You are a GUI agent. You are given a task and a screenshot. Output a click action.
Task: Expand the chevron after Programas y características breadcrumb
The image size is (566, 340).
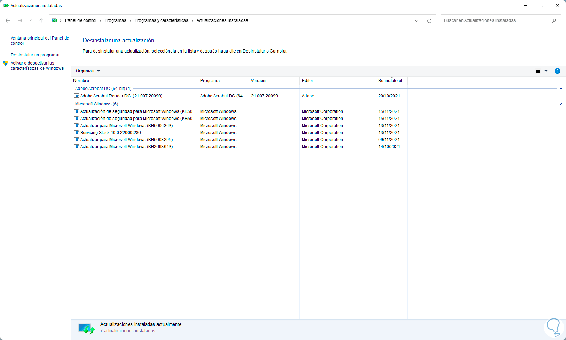coord(192,20)
